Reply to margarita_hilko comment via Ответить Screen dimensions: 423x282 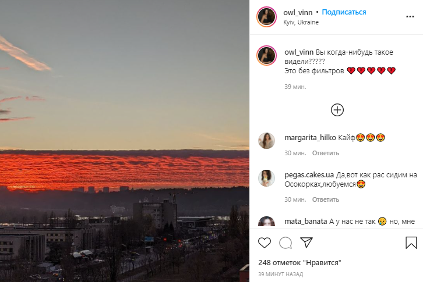pyautogui.click(x=326, y=153)
